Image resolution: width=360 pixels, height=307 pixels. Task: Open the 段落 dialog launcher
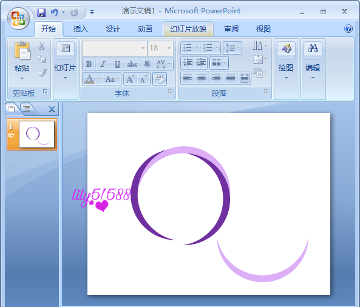point(267,92)
